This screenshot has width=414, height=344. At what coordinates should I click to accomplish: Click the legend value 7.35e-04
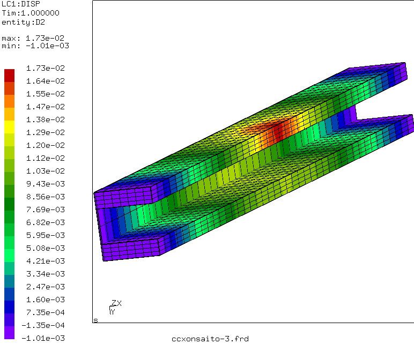click(46, 312)
